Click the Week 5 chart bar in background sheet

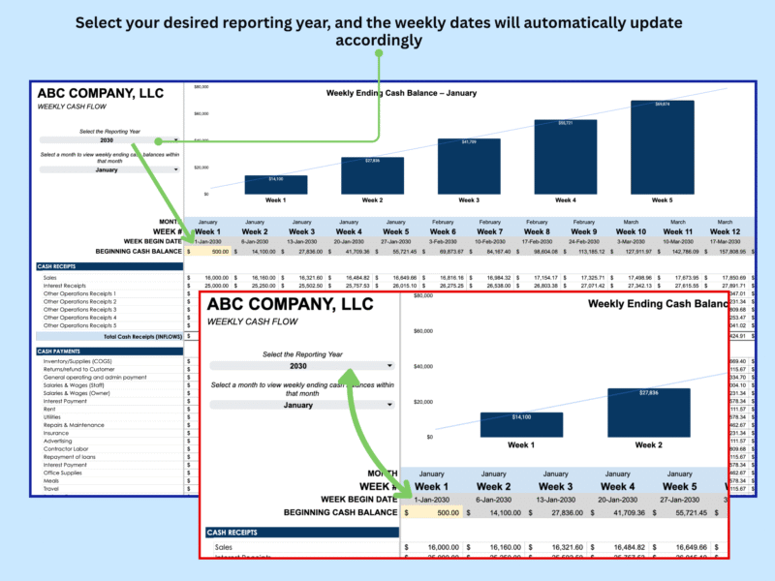coord(663,147)
